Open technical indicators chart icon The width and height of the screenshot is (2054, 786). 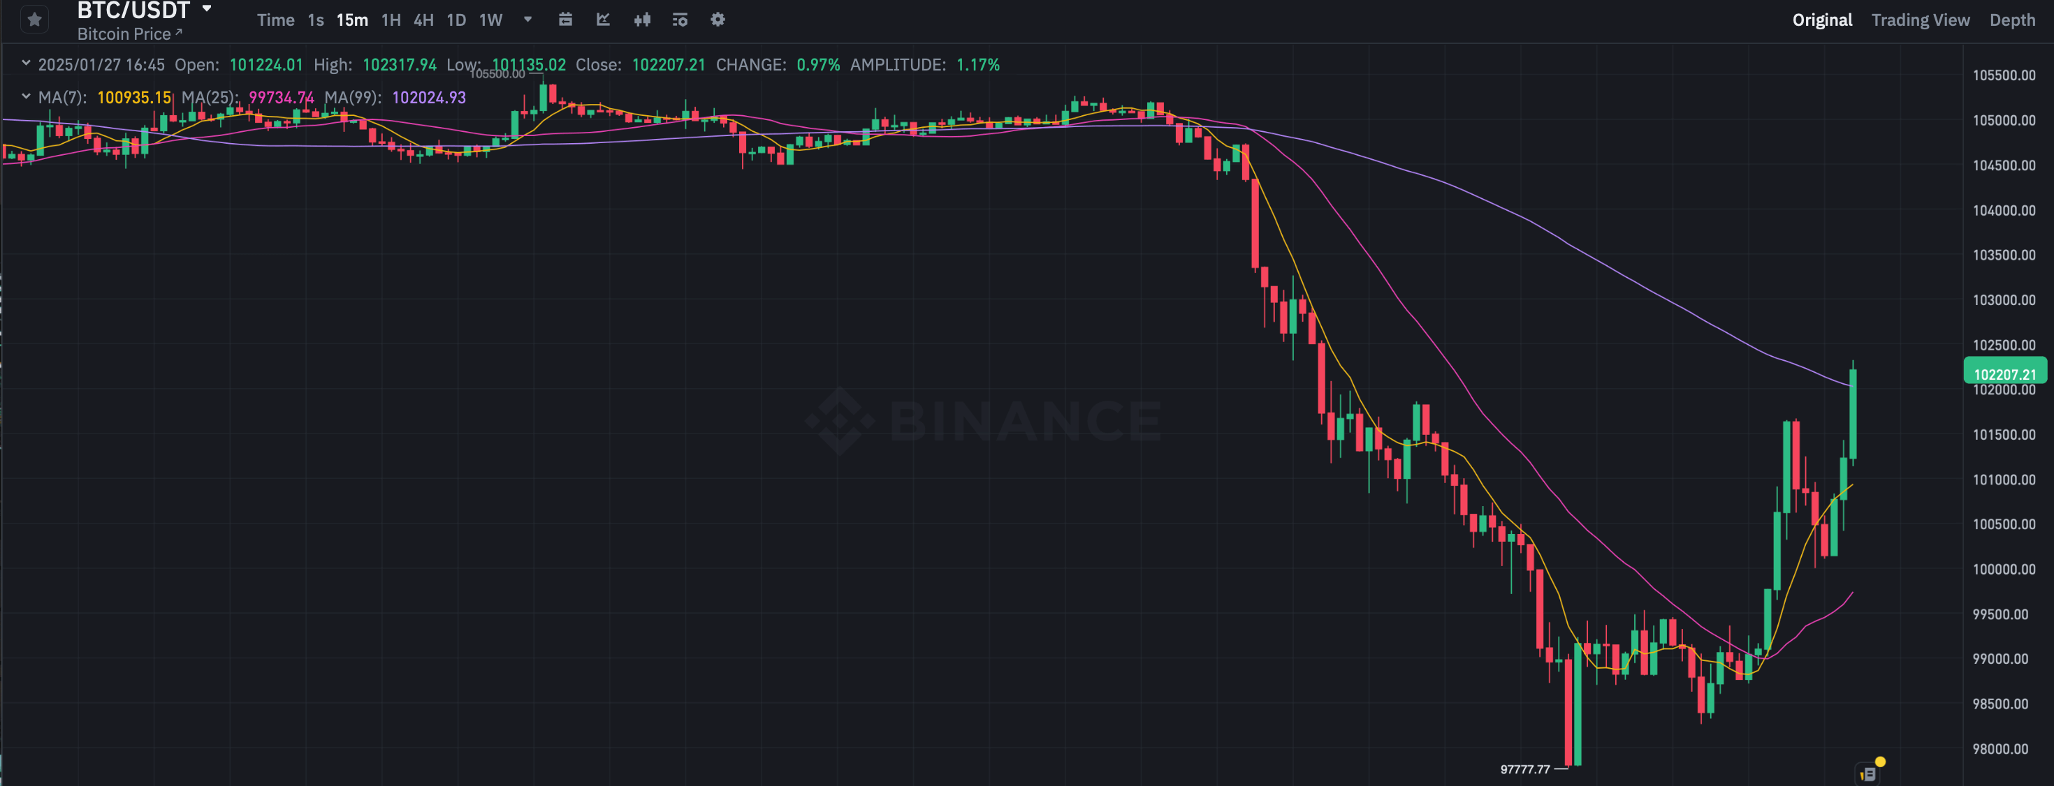click(x=604, y=20)
